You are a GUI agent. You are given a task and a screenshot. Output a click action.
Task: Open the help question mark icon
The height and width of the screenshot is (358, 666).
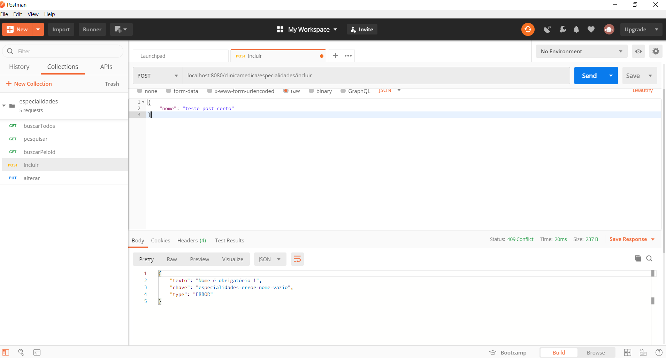(659, 352)
